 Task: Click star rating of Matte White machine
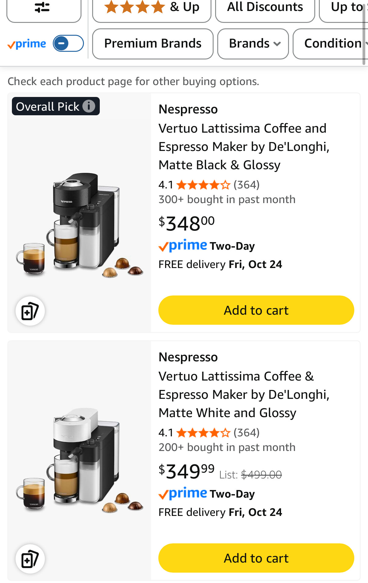coord(203,433)
